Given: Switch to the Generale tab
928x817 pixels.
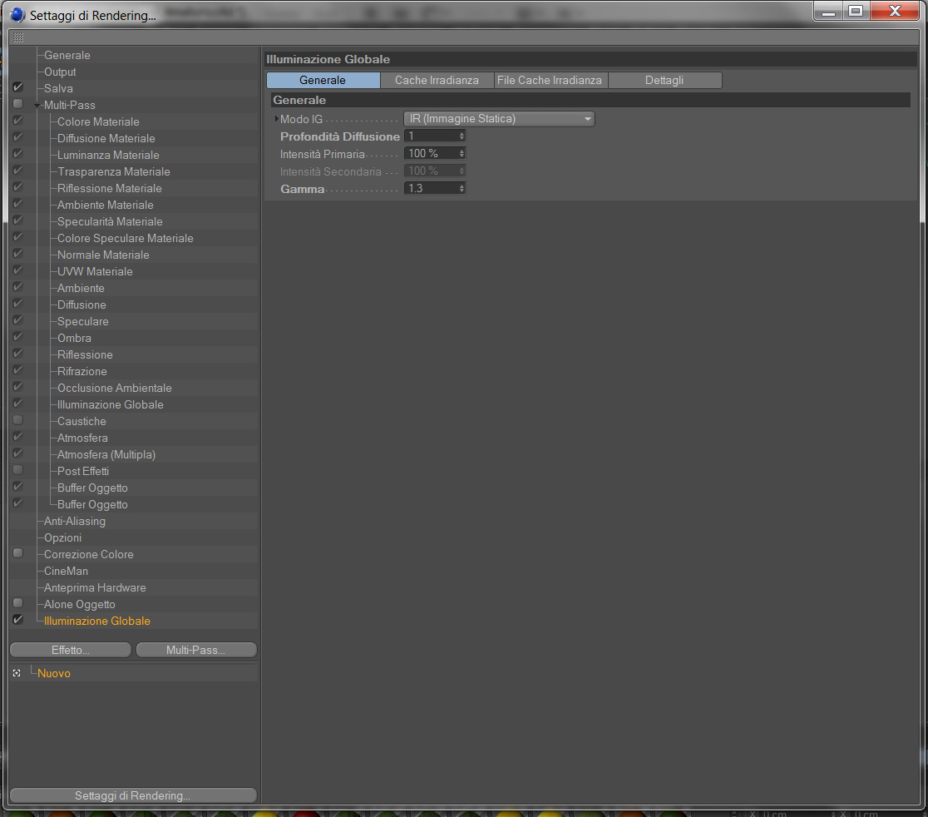Looking at the screenshot, I should tap(323, 80).
